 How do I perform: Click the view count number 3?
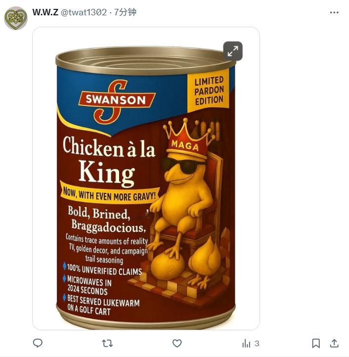coord(257,343)
